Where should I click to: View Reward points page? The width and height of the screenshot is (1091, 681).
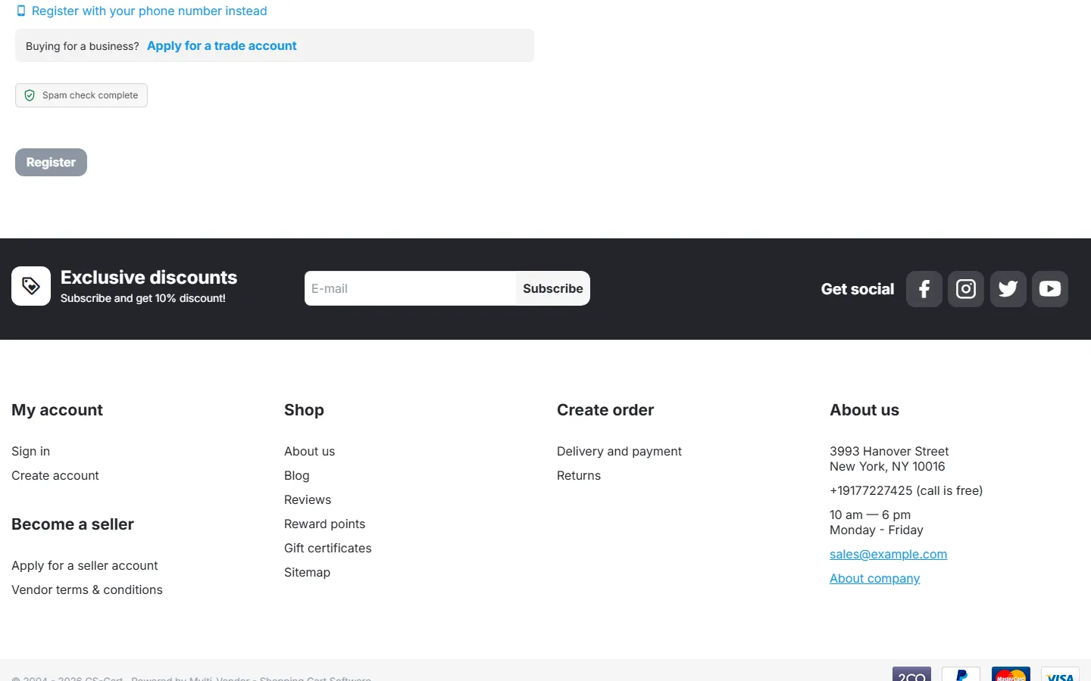[x=324, y=524]
